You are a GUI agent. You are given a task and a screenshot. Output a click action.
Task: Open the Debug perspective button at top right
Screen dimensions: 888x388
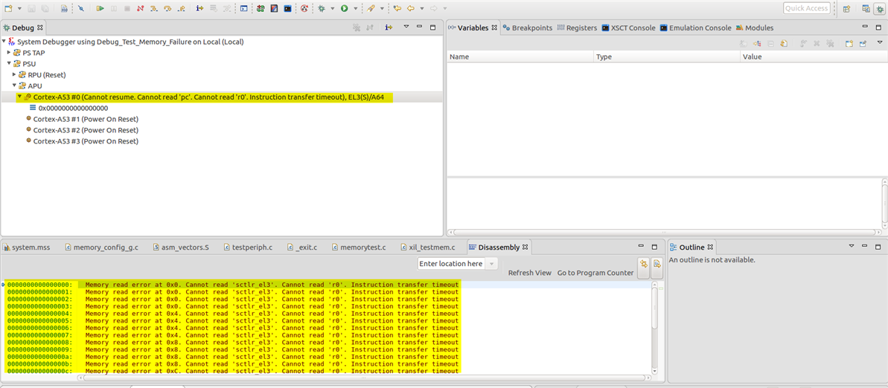(878, 9)
